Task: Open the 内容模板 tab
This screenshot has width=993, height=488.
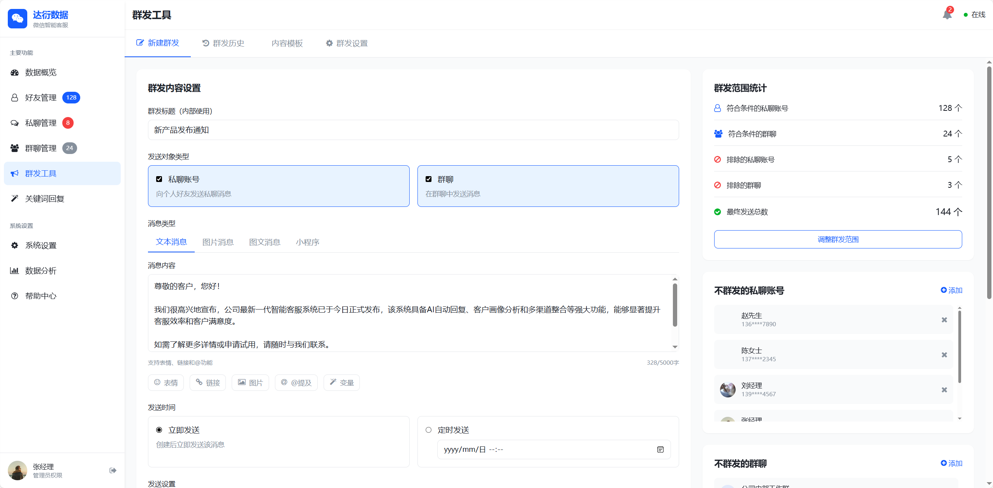Action: pos(287,43)
